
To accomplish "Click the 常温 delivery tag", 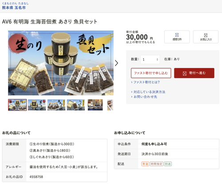I will 145,164.
